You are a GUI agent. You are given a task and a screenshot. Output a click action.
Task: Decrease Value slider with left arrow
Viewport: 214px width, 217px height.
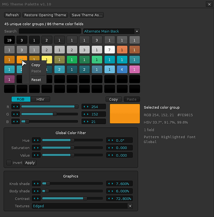coord(34,155)
